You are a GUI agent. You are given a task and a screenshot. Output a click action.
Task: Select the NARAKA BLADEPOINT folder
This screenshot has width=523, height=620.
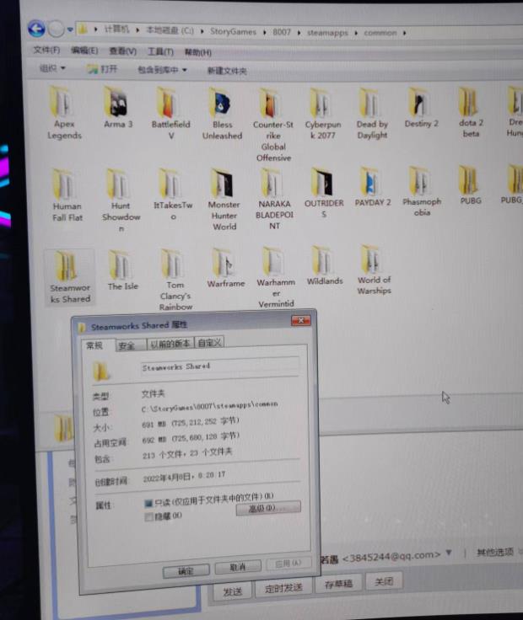[x=274, y=199]
